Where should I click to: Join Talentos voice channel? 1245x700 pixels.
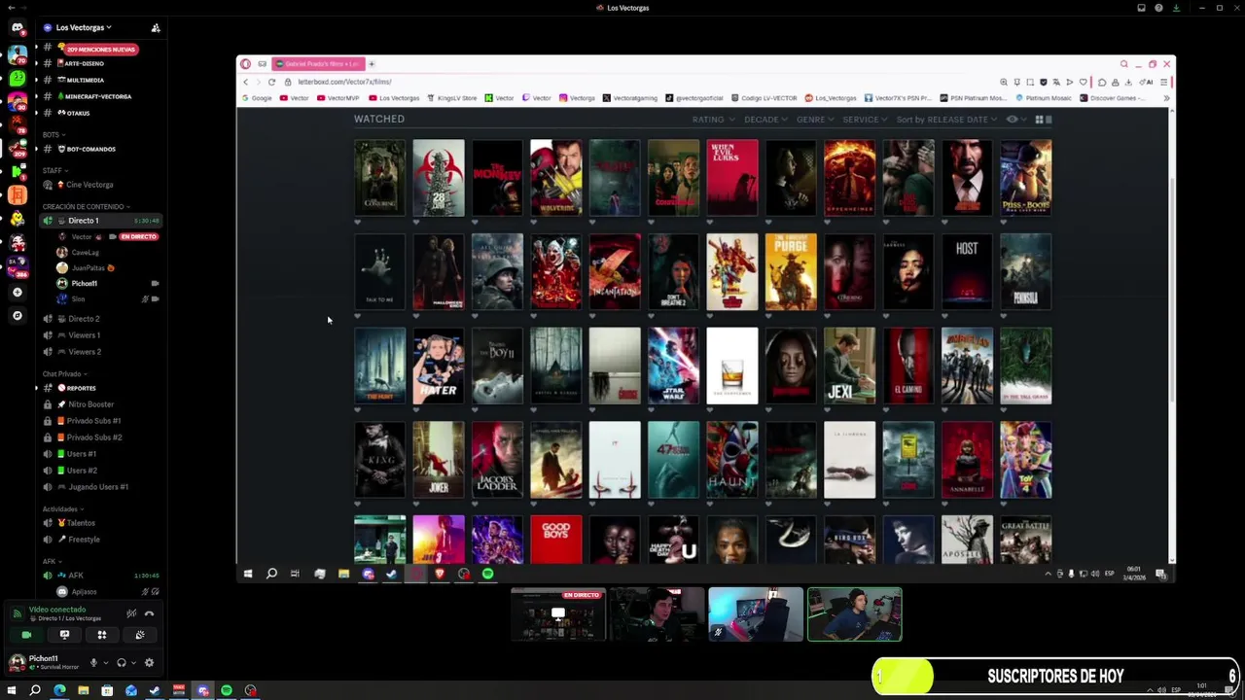[101, 523]
